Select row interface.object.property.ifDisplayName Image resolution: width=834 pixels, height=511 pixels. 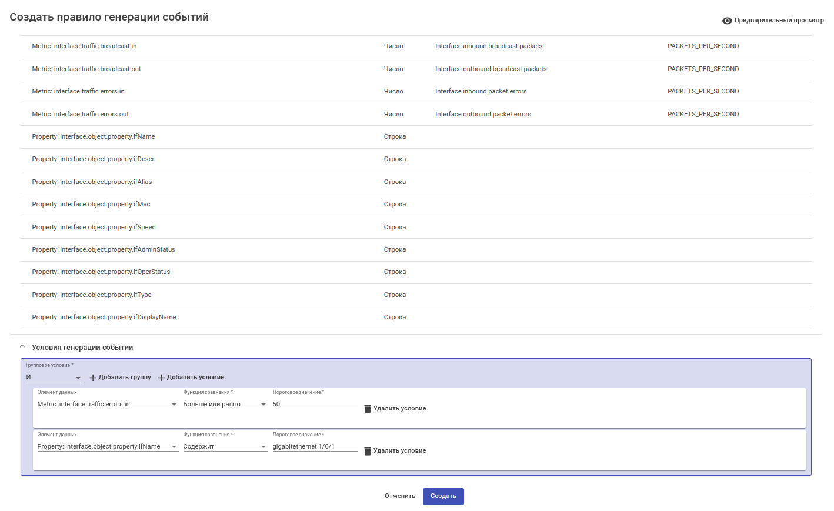click(x=104, y=318)
